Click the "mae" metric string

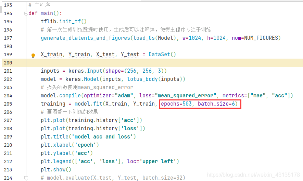coord(258,96)
